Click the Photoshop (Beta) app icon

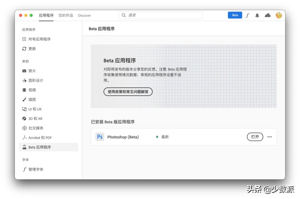click(x=100, y=137)
